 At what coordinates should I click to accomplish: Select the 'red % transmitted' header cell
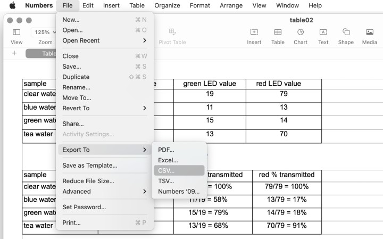287,176
